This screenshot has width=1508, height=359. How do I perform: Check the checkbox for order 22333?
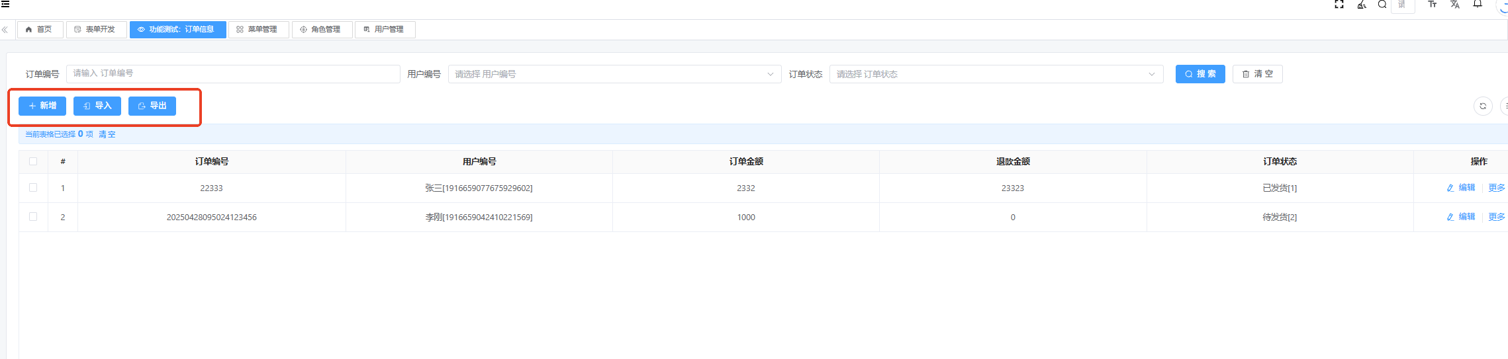click(33, 188)
